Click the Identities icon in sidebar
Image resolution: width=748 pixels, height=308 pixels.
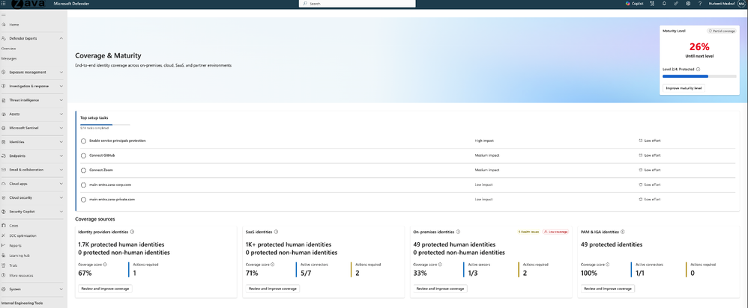tap(4, 142)
